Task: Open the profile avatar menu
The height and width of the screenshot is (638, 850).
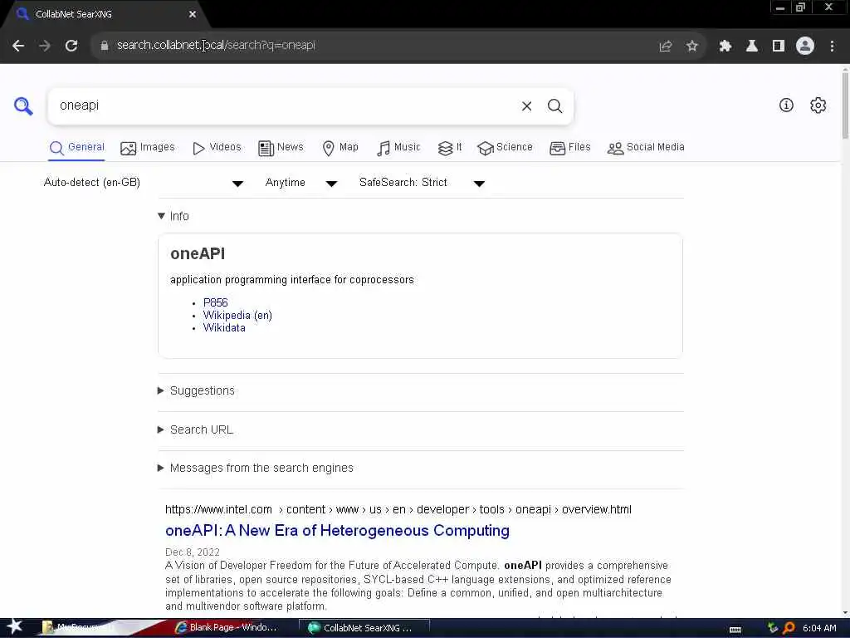Action: [x=805, y=46]
